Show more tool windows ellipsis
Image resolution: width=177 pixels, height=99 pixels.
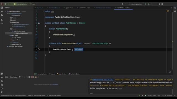(x=2, y=24)
